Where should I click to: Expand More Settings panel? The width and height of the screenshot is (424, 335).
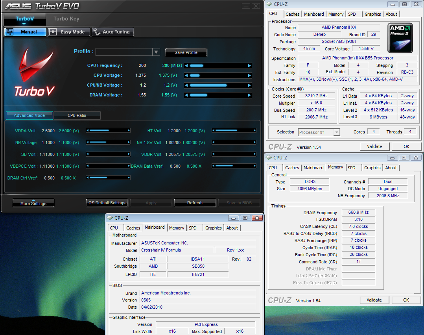point(33,203)
